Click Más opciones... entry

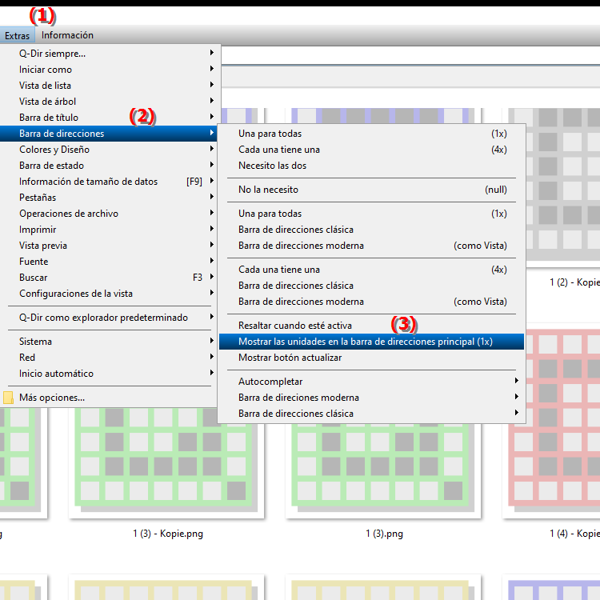point(109,398)
